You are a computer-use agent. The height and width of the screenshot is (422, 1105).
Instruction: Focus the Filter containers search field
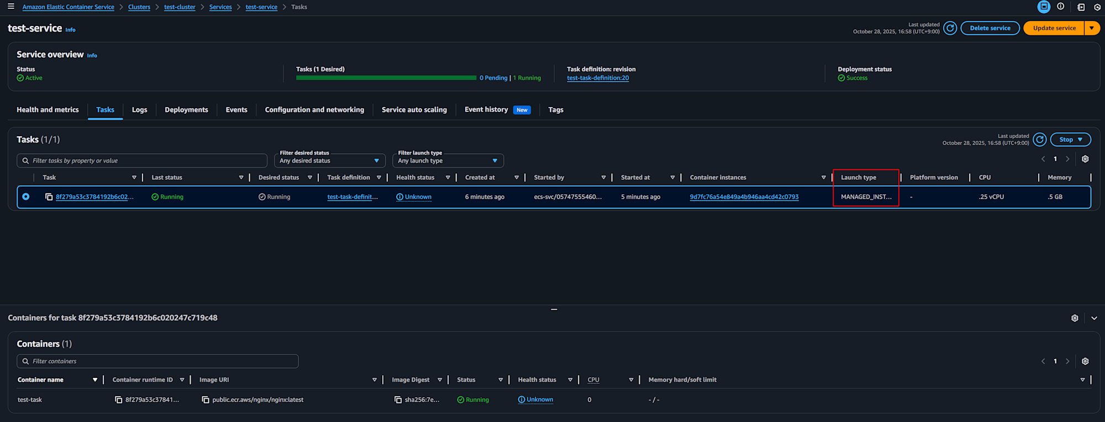click(x=157, y=361)
